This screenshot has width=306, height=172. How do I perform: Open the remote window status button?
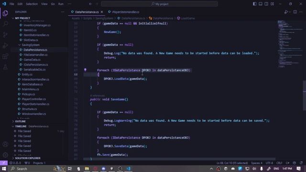point(4,163)
